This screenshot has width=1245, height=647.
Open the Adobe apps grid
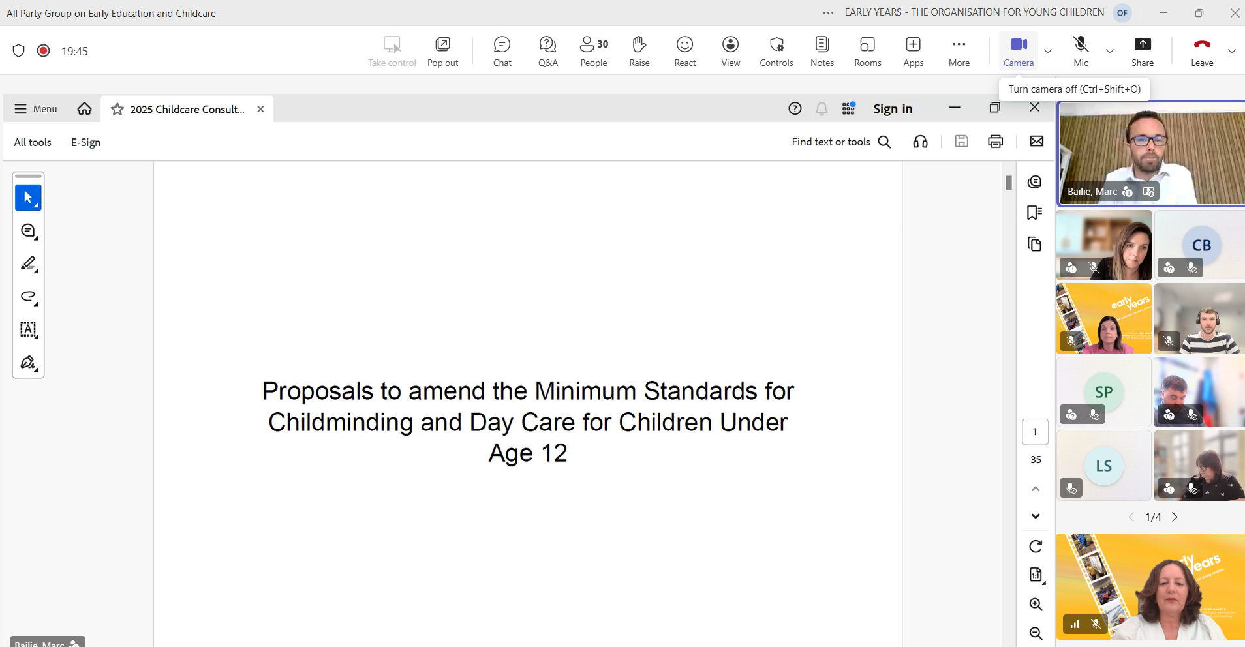click(x=848, y=109)
